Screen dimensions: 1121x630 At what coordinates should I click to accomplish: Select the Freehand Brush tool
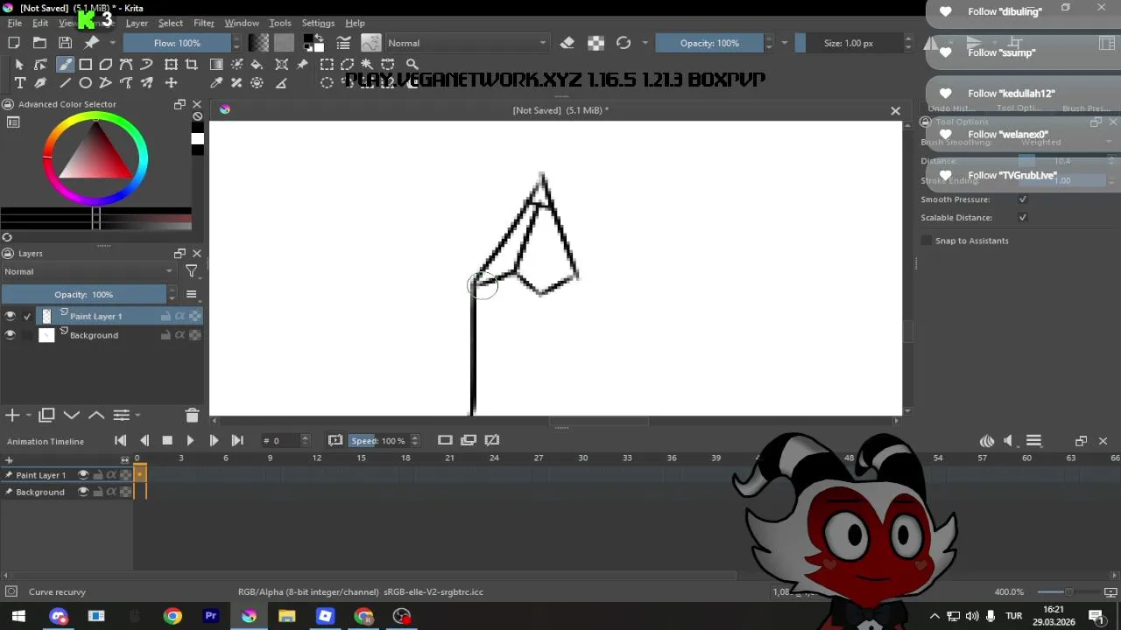click(65, 64)
